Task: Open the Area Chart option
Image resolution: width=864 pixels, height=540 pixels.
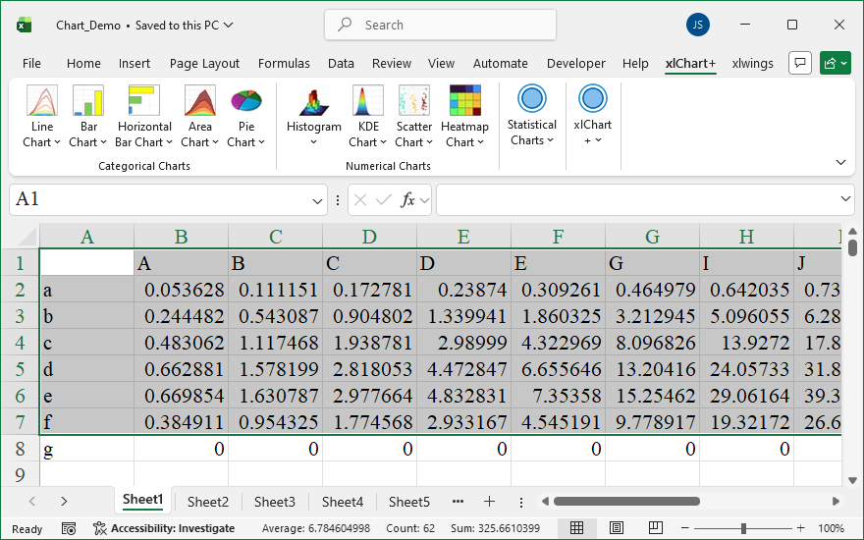Action: [199, 102]
